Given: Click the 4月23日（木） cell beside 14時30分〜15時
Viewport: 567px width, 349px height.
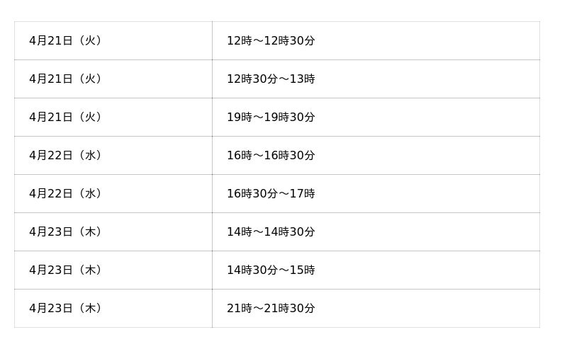Looking at the screenshot, I should click(x=66, y=270).
